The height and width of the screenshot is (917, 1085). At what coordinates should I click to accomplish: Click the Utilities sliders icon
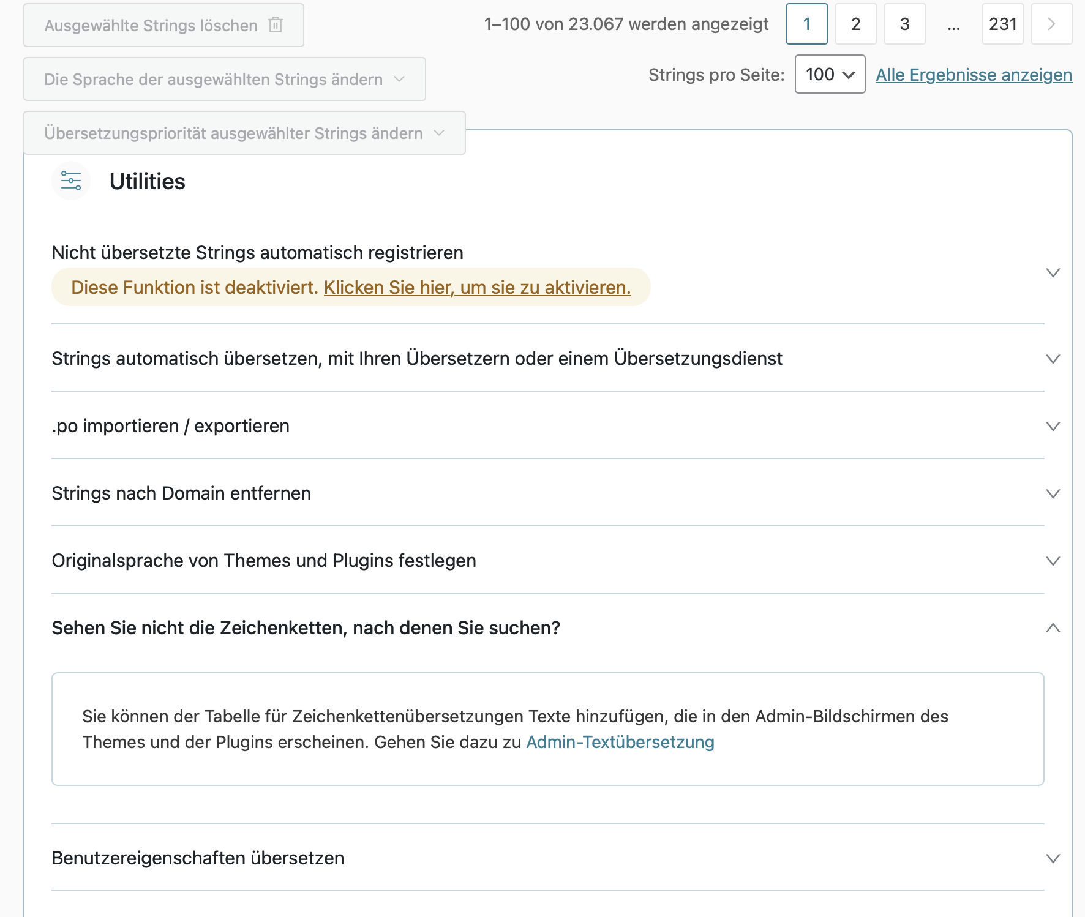click(71, 181)
